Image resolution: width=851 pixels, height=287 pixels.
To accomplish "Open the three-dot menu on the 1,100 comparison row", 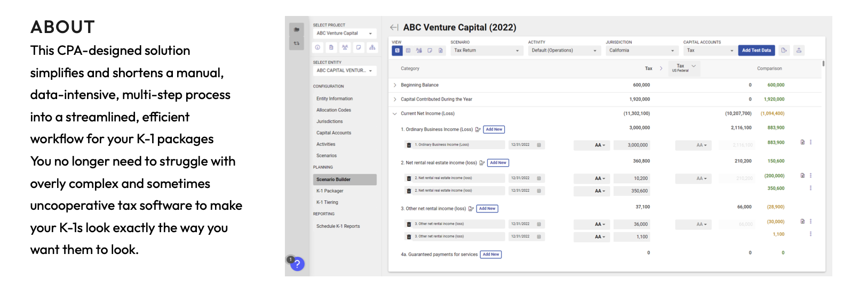I will point(811,234).
